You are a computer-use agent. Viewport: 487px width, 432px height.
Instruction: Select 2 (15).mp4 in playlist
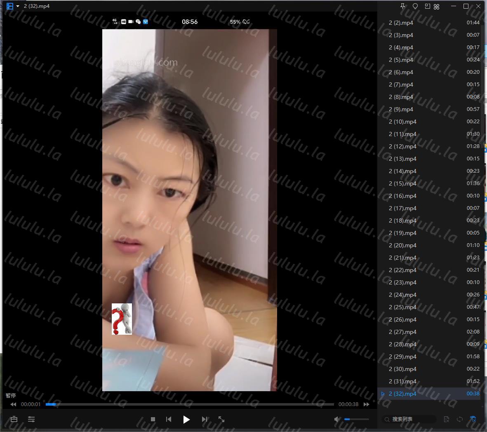pyautogui.click(x=402, y=183)
